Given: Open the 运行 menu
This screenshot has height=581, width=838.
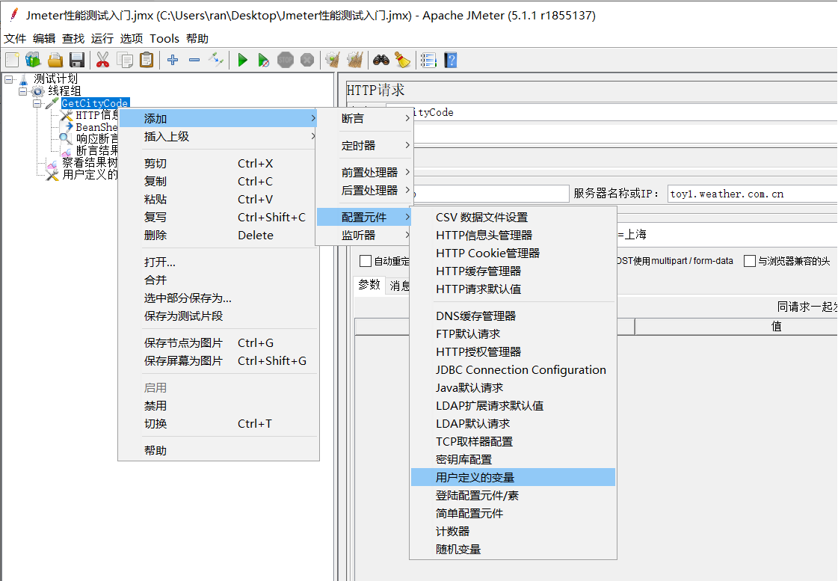Looking at the screenshot, I should click(x=102, y=38).
